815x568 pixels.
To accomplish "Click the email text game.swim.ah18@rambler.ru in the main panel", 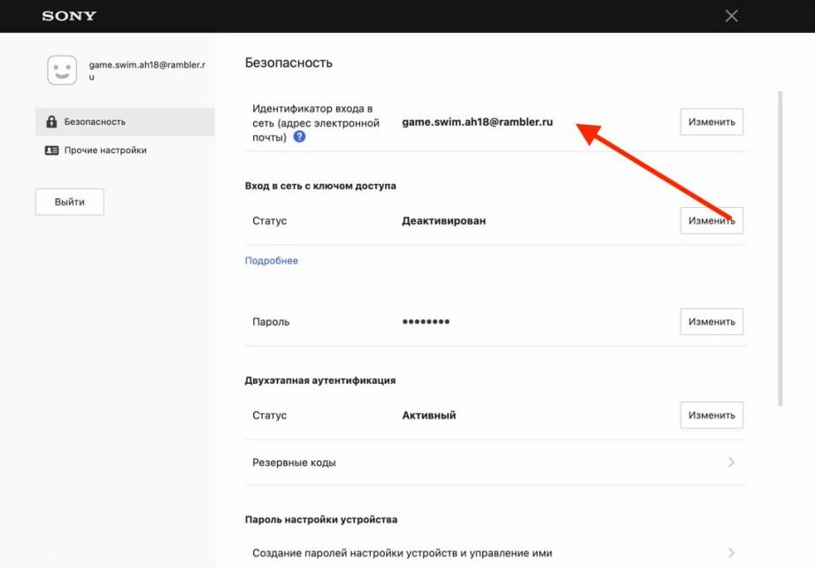I will (x=477, y=122).
